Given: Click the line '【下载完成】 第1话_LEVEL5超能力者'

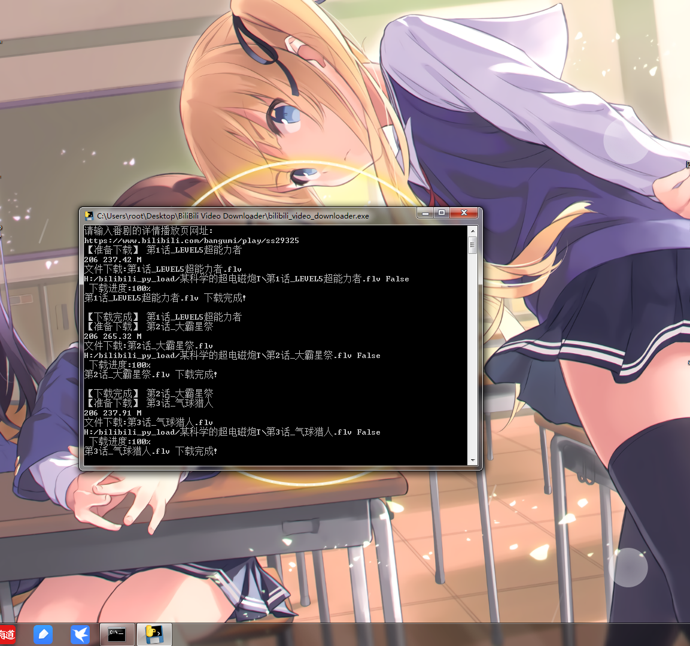Looking at the screenshot, I should click(x=163, y=317).
